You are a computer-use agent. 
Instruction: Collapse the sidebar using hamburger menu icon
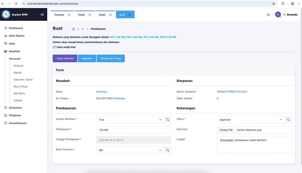(x=42, y=14)
